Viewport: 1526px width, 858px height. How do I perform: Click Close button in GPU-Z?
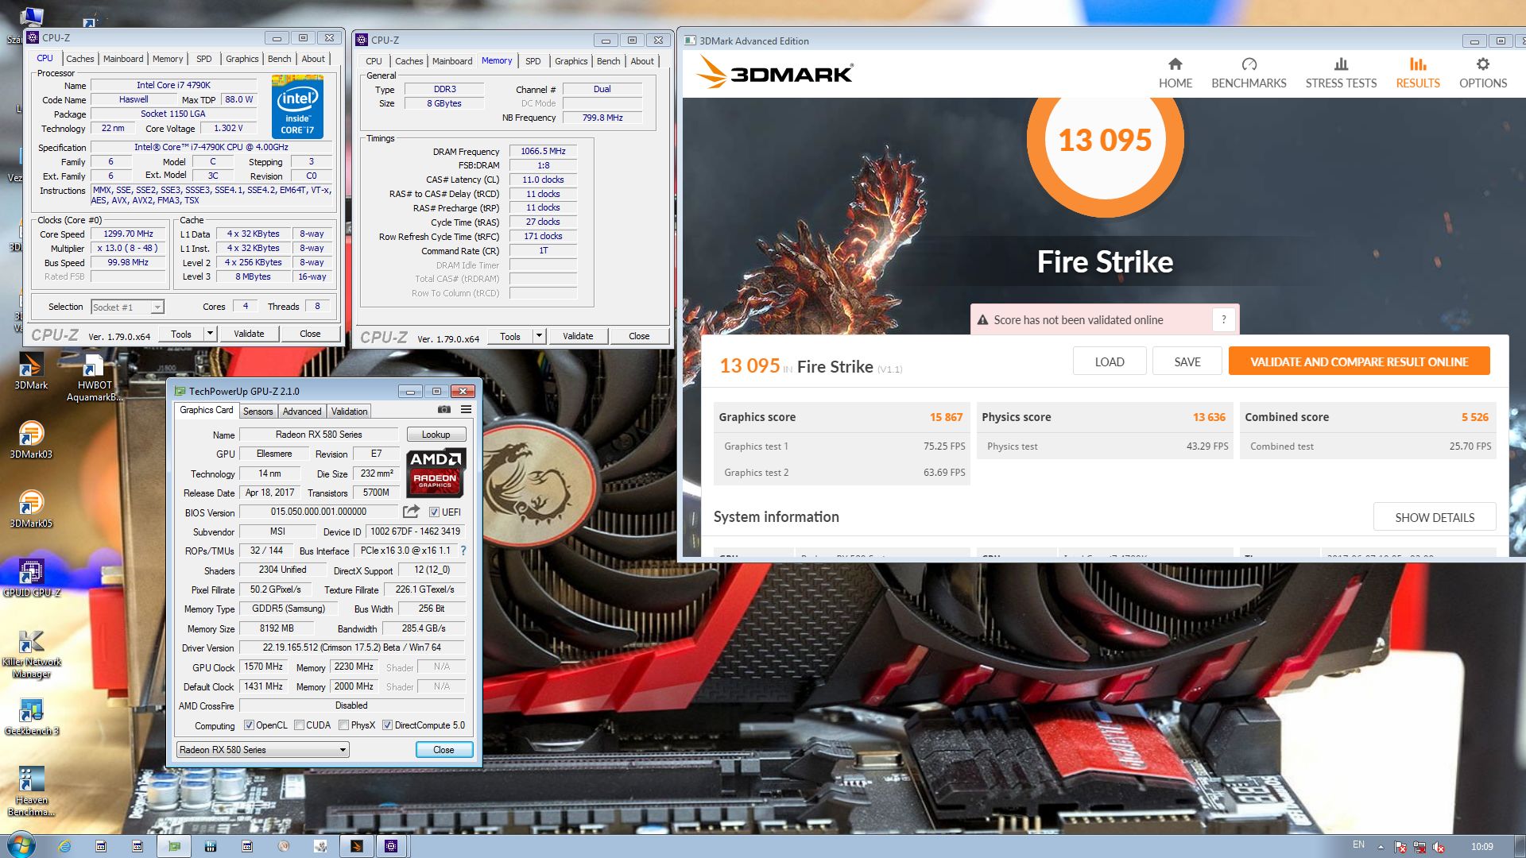point(443,749)
